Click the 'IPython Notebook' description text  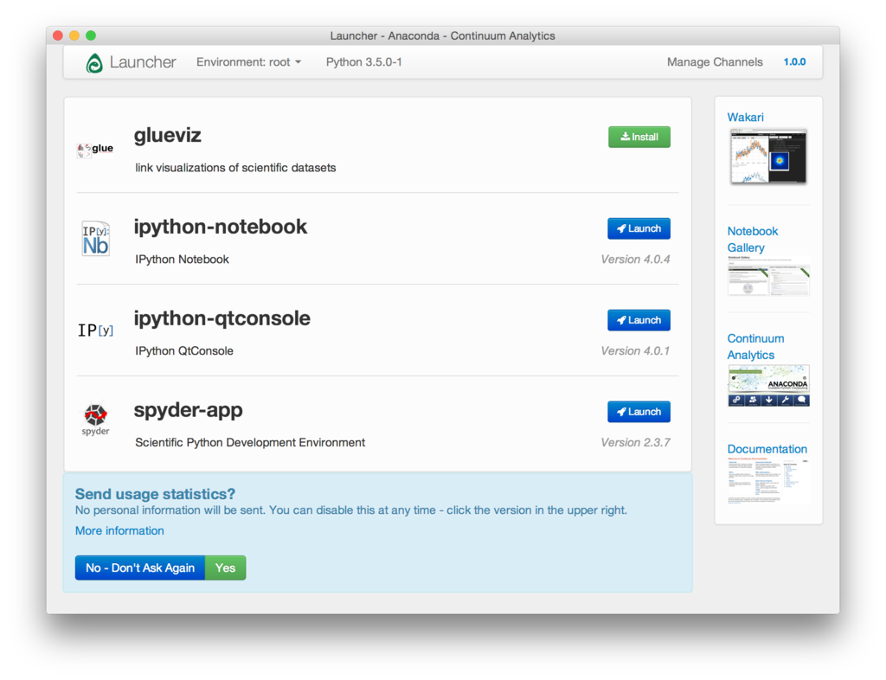coord(182,260)
